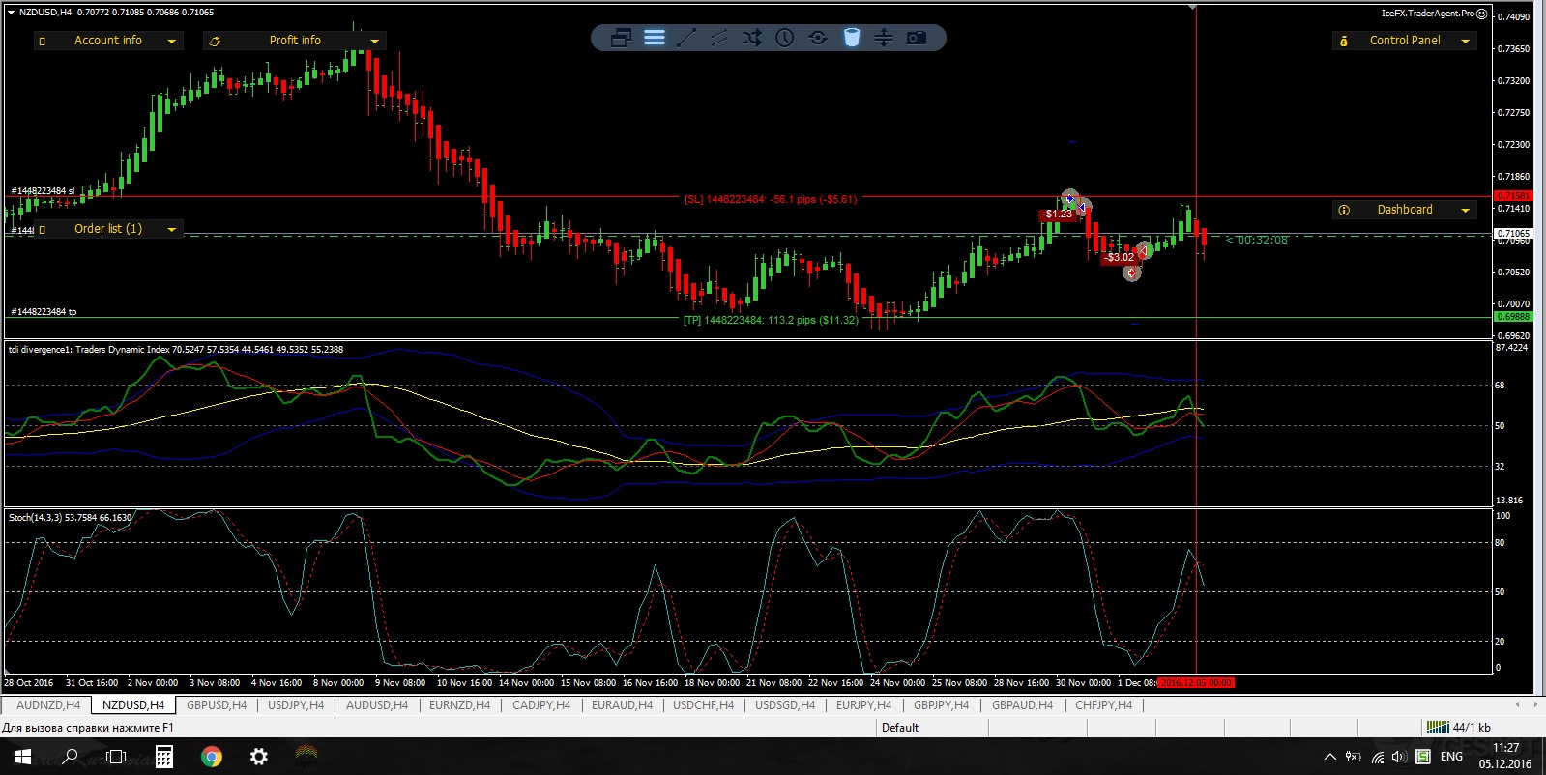Click the shuffle arrows icon
1546x775 pixels.
(752, 38)
